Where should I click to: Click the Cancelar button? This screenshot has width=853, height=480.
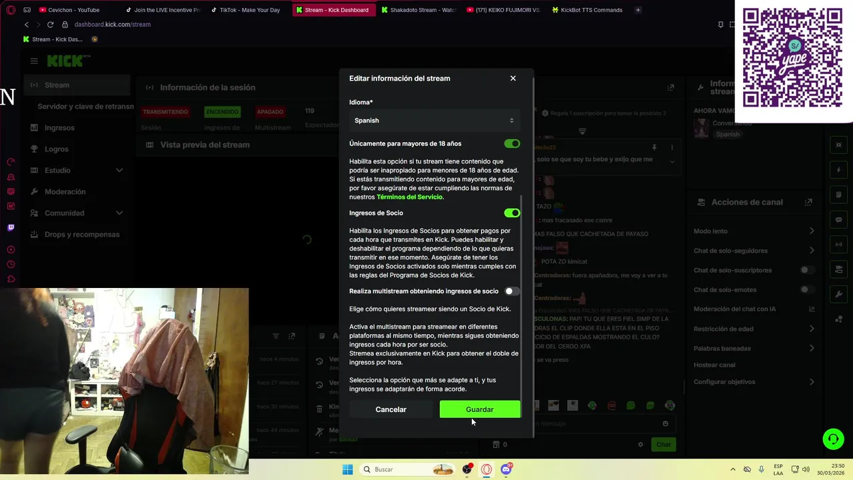tap(391, 409)
